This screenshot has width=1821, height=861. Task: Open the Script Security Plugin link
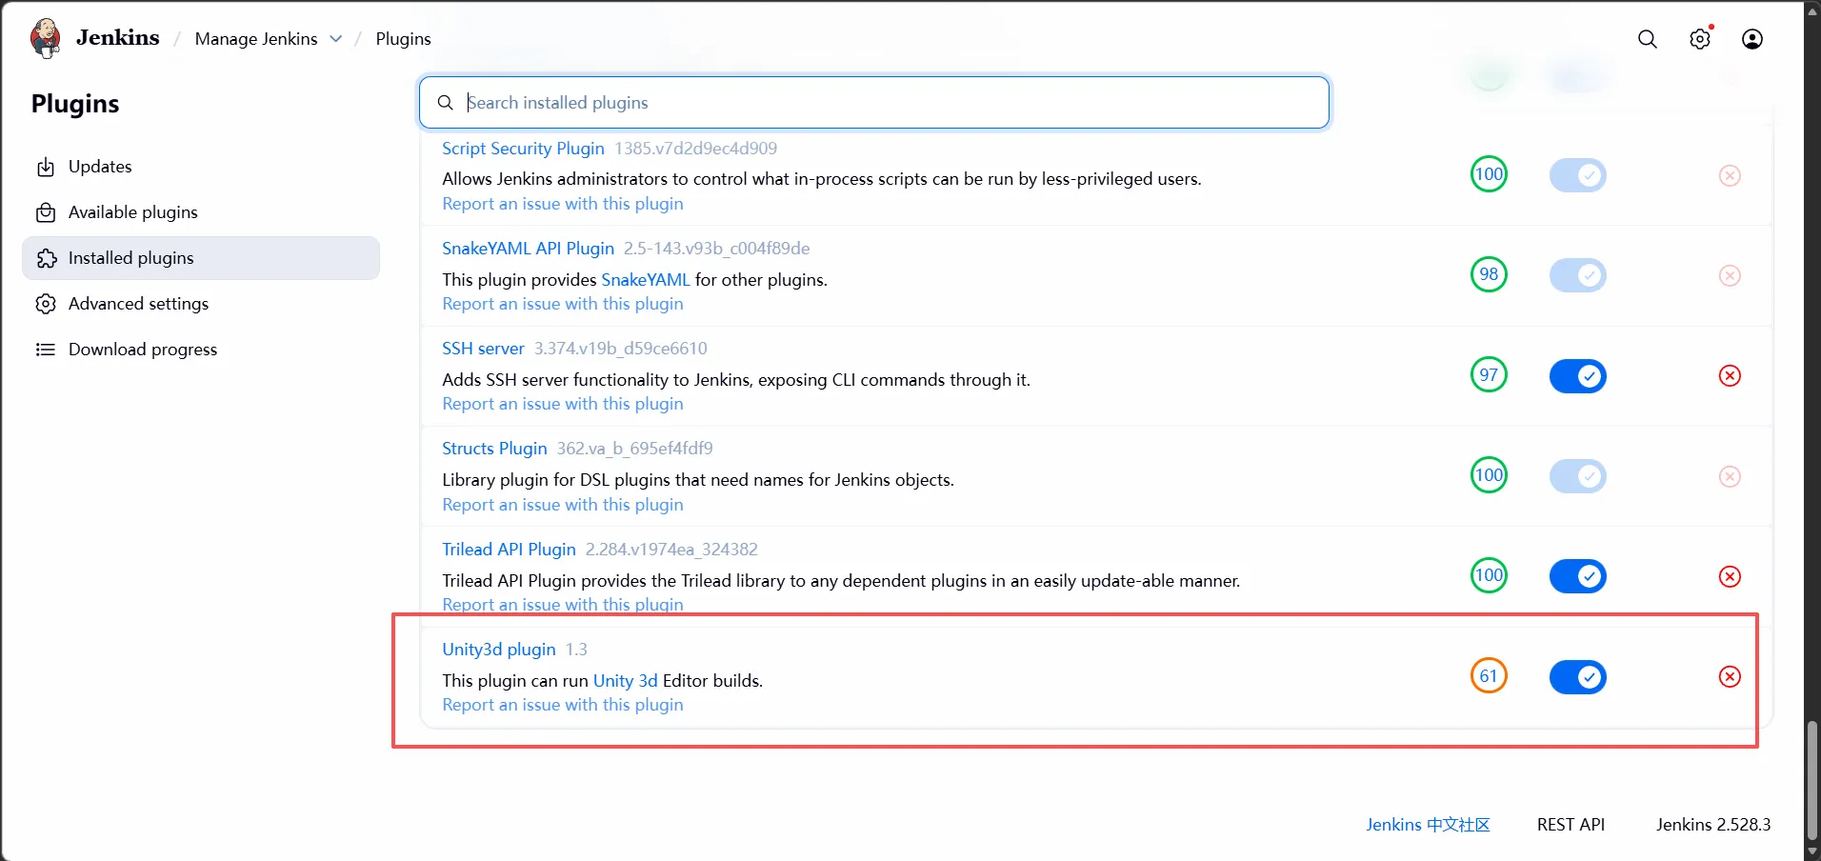(x=523, y=149)
